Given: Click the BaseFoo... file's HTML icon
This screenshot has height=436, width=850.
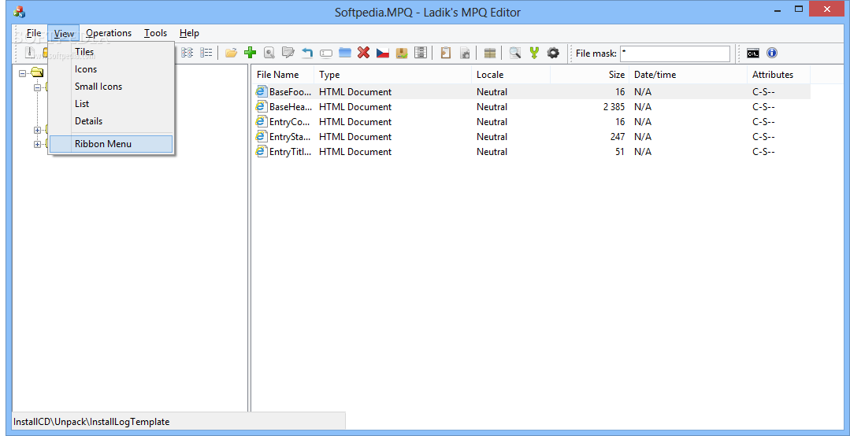Looking at the screenshot, I should 262,91.
